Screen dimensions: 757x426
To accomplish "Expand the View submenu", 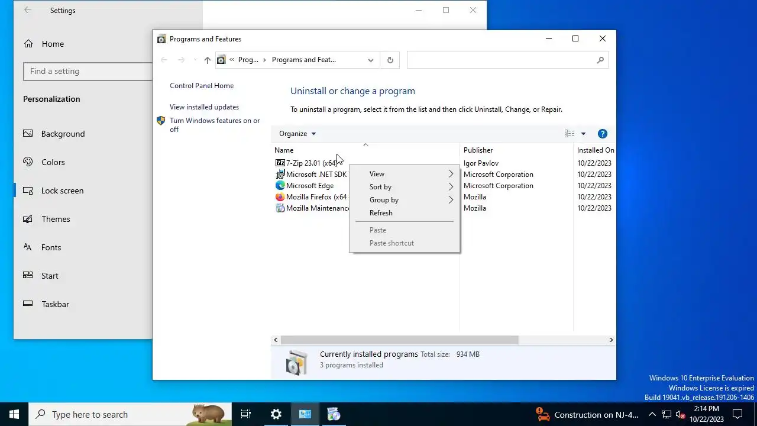I will pos(405,174).
